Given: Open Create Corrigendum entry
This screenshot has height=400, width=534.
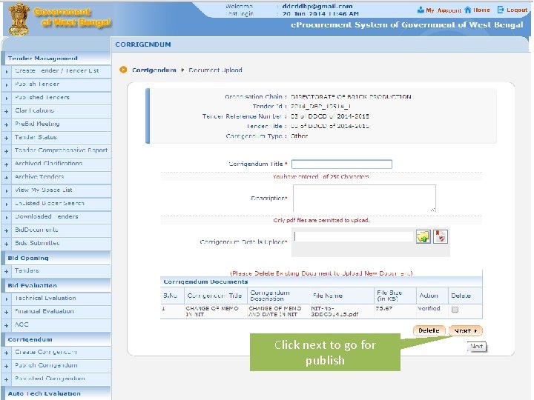Looking at the screenshot, I should (x=46, y=352).
